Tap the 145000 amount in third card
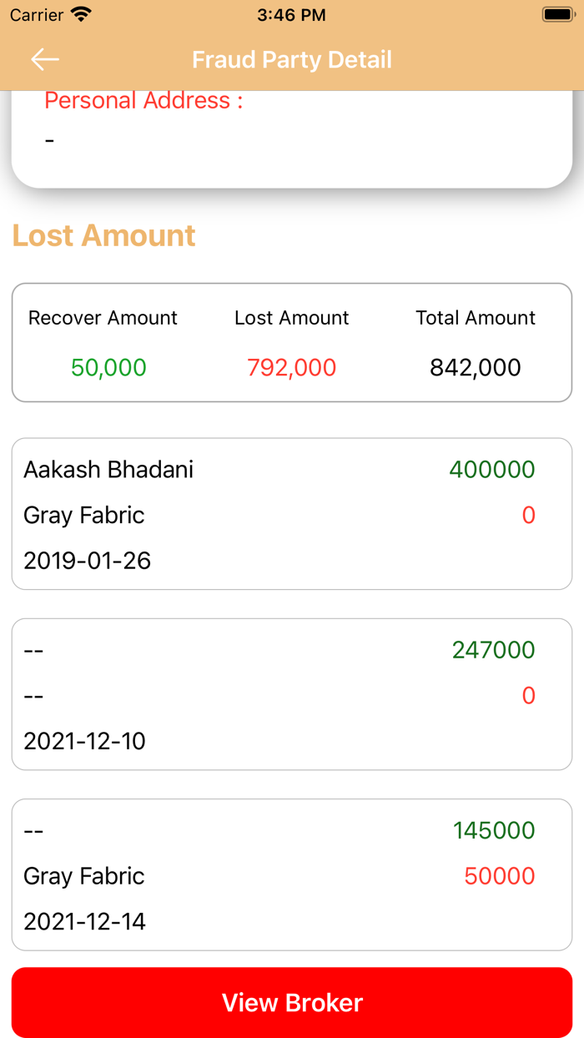584x1038 pixels. click(x=494, y=830)
